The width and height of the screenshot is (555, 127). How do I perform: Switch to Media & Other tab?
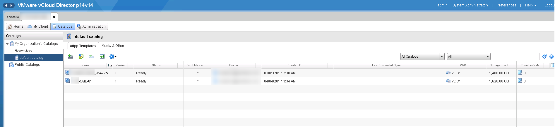click(113, 46)
